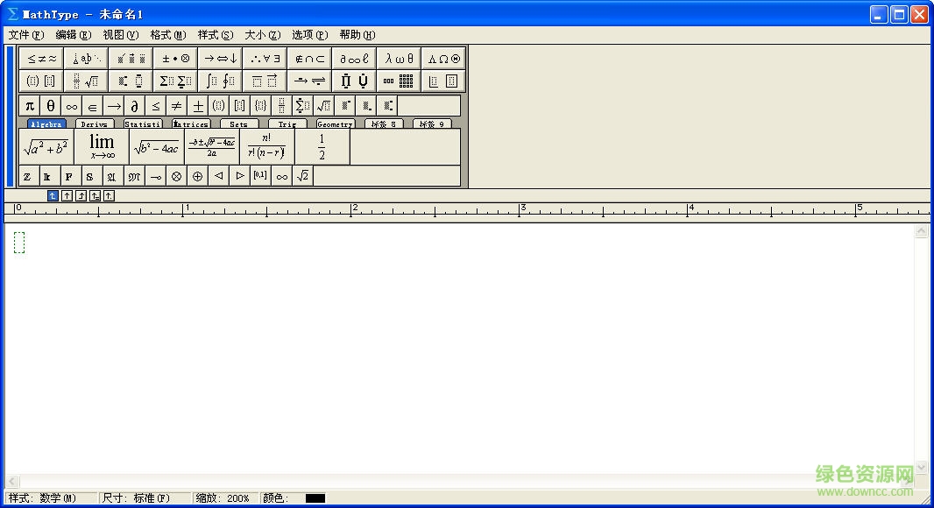Switch to the Derivs tab
934x508 pixels.
coord(94,123)
